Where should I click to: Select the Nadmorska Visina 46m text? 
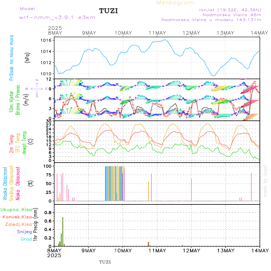click(x=232, y=14)
